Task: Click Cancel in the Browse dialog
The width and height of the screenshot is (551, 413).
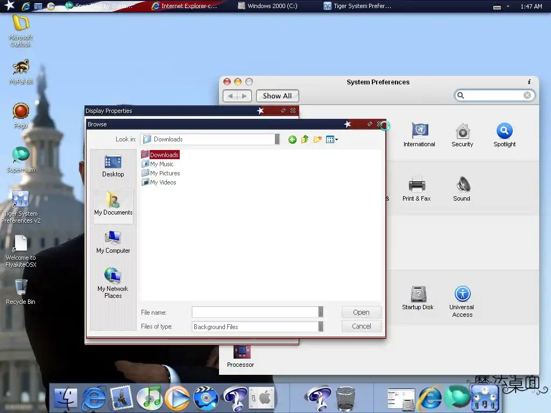Action: pyautogui.click(x=361, y=326)
